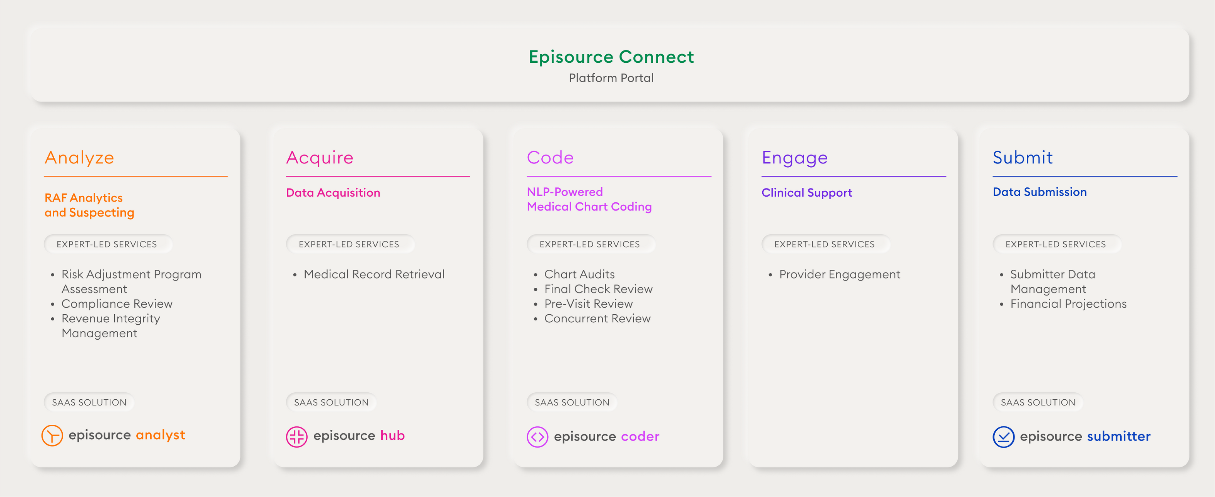Screen dimensions: 1215x497
Task: Select the 'Provider Engagement' item
Action: pyautogui.click(x=840, y=274)
